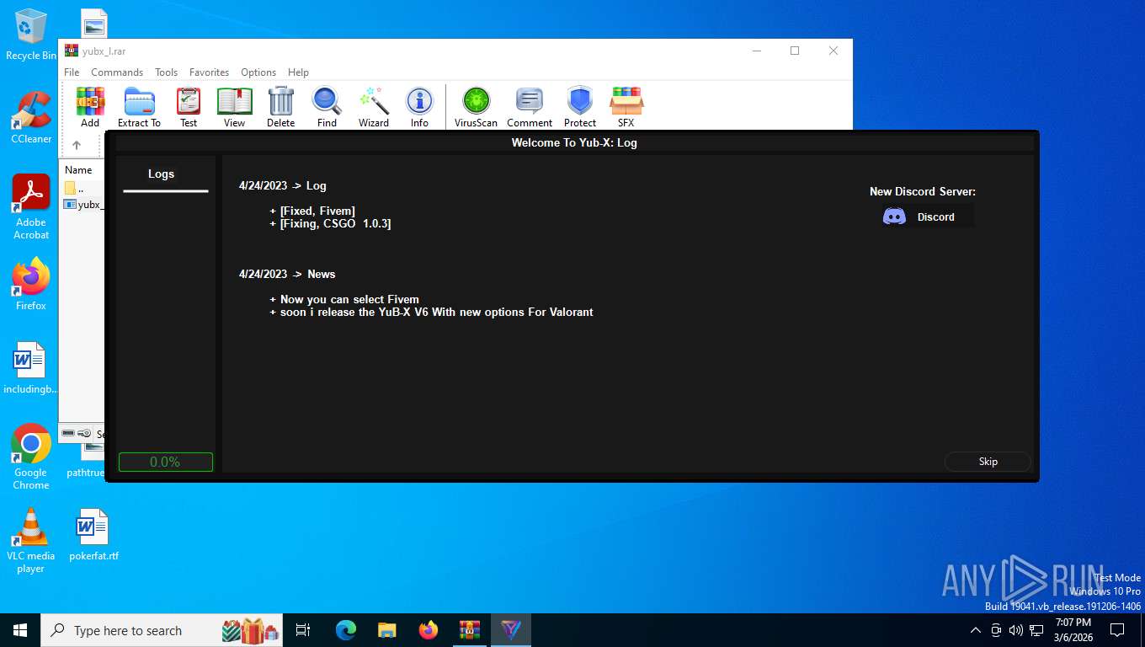Open the Tools menu
This screenshot has width=1145, height=647.
166,72
